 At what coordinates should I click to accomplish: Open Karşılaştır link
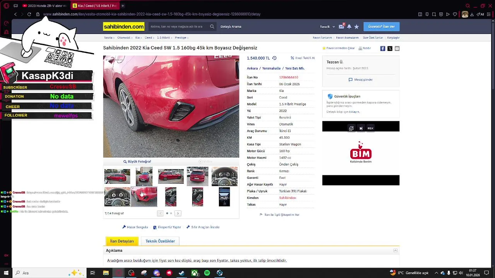click(393, 38)
